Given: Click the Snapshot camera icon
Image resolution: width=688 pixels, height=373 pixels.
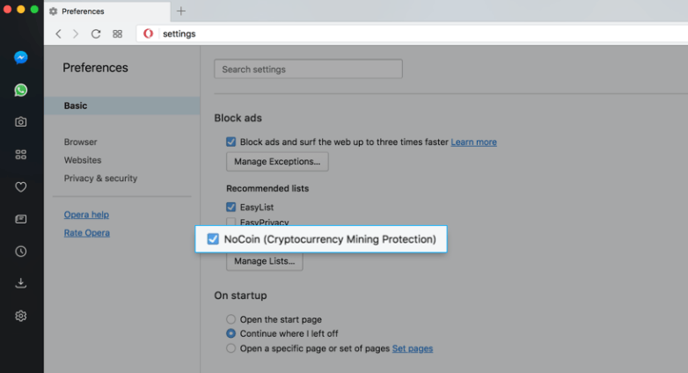Looking at the screenshot, I should click(x=21, y=122).
